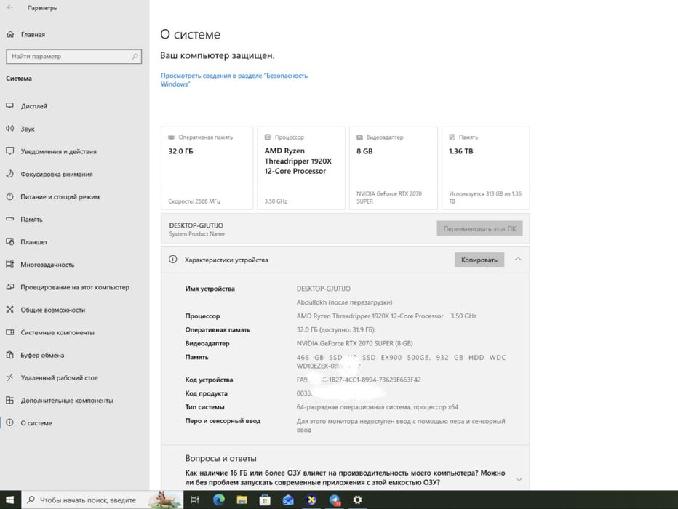The width and height of the screenshot is (678, 509).
Task: Click the Многозадачность sidebar icon
Action: point(10,264)
